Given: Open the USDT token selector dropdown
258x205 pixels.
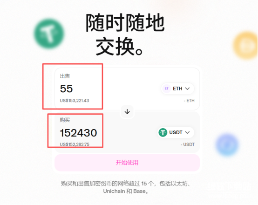Looking at the screenshot, I should point(176,132).
